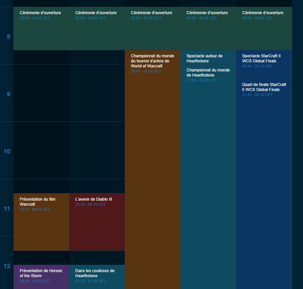303x289 pixels.
Task: Select Spectacle StarCraft II WCS Global Finals
Action: tap(264, 64)
